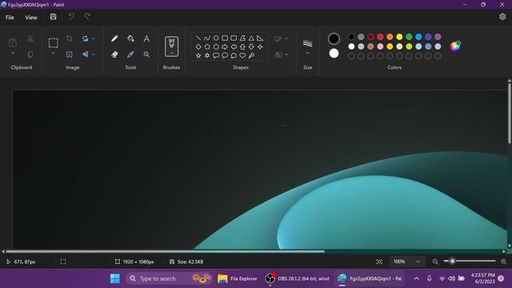
Task: Click the horizontal scrollbar thumb
Action: (x=166, y=251)
